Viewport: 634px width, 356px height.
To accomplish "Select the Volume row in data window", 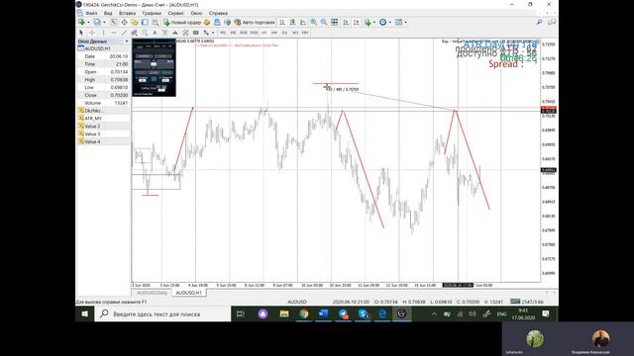I will coord(103,103).
